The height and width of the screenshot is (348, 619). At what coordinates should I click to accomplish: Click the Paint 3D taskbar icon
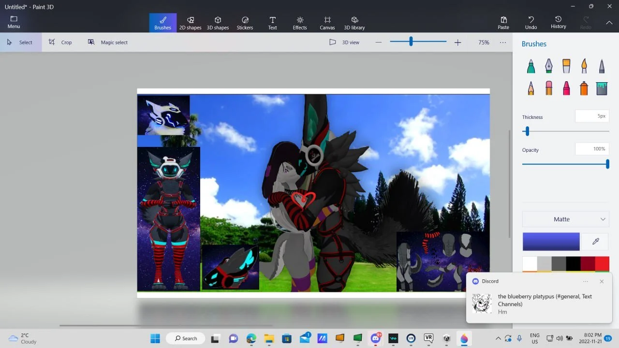(x=464, y=338)
